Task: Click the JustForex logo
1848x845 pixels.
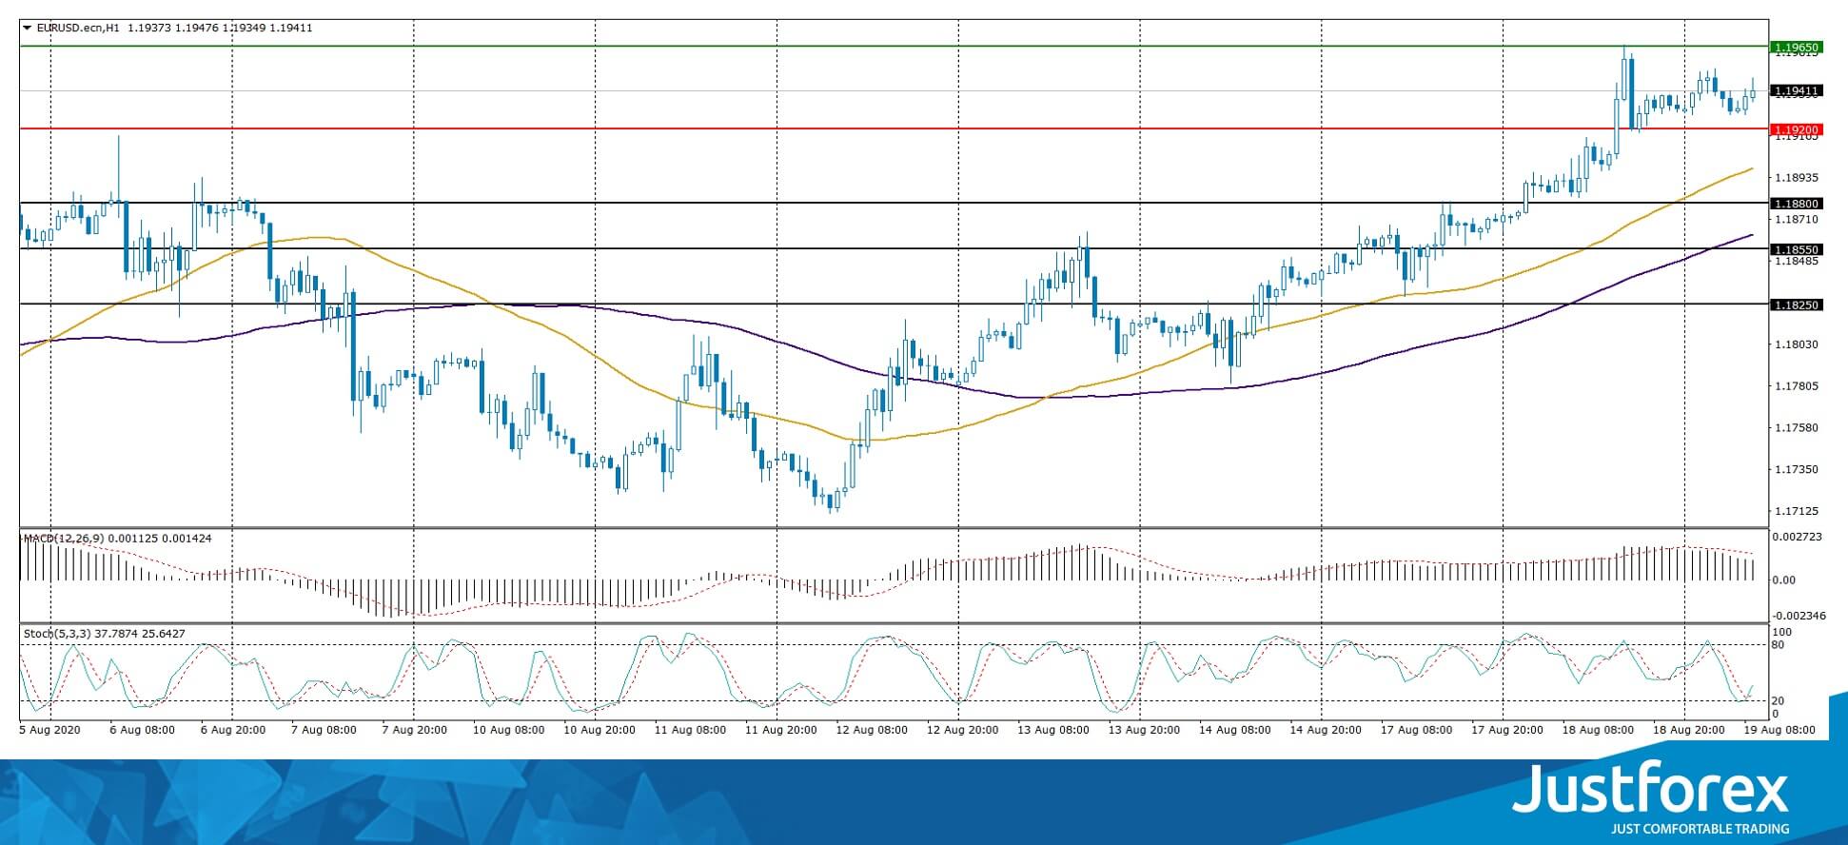Action: pyautogui.click(x=1651, y=796)
